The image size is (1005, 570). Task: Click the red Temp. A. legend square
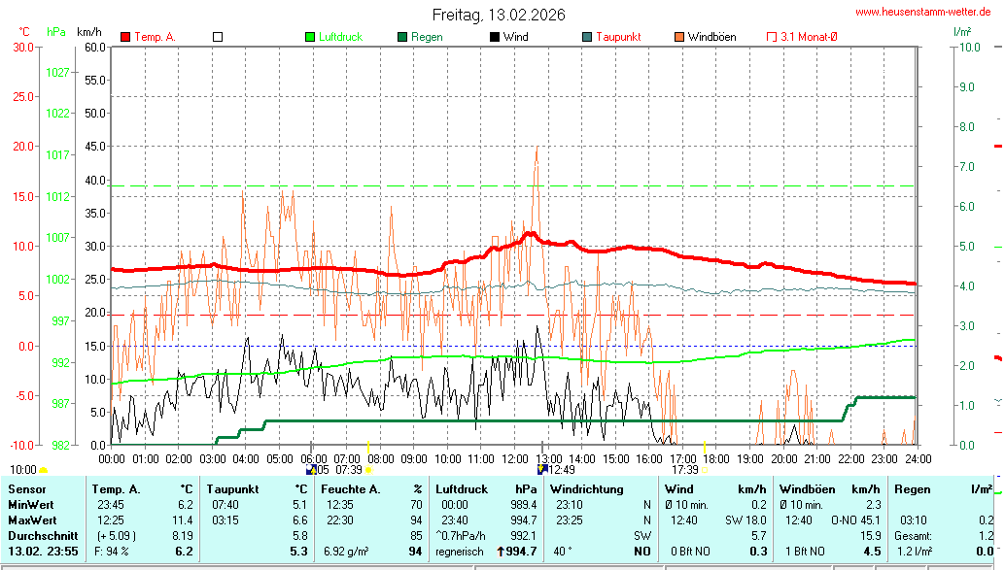pyautogui.click(x=125, y=37)
